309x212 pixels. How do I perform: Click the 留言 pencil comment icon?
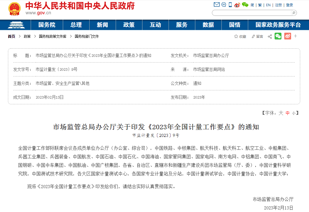253,36
